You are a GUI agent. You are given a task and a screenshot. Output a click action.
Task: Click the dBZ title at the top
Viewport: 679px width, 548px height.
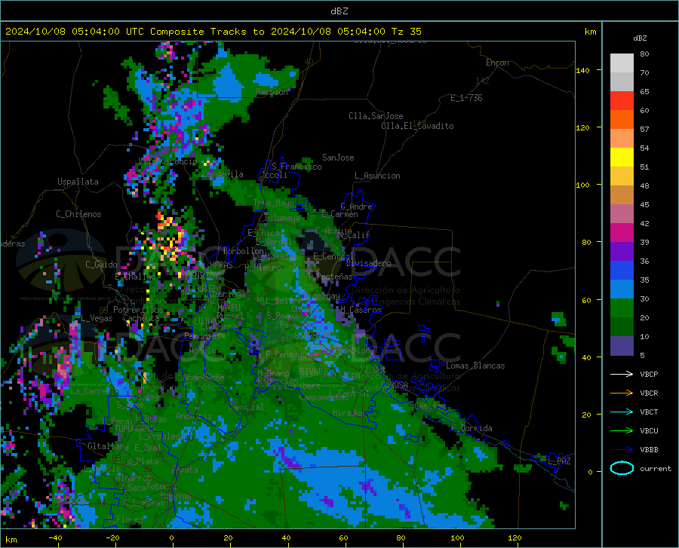(x=339, y=11)
